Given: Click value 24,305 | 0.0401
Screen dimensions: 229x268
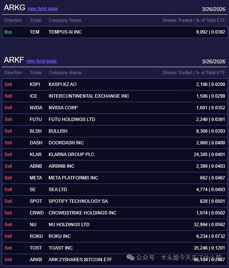Looking at the screenshot, I should click(x=209, y=155).
